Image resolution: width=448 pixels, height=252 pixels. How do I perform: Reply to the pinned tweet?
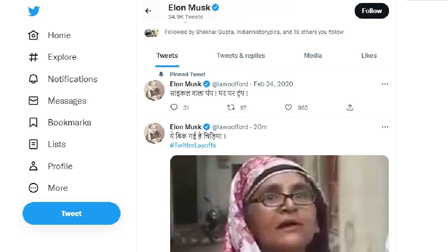pyautogui.click(x=174, y=108)
